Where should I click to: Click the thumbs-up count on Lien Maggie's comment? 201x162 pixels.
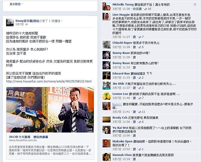click(141, 37)
